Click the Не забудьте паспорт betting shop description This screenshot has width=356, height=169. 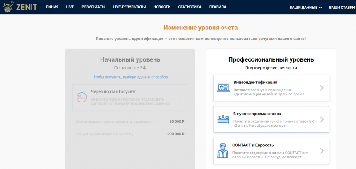coord(274,123)
